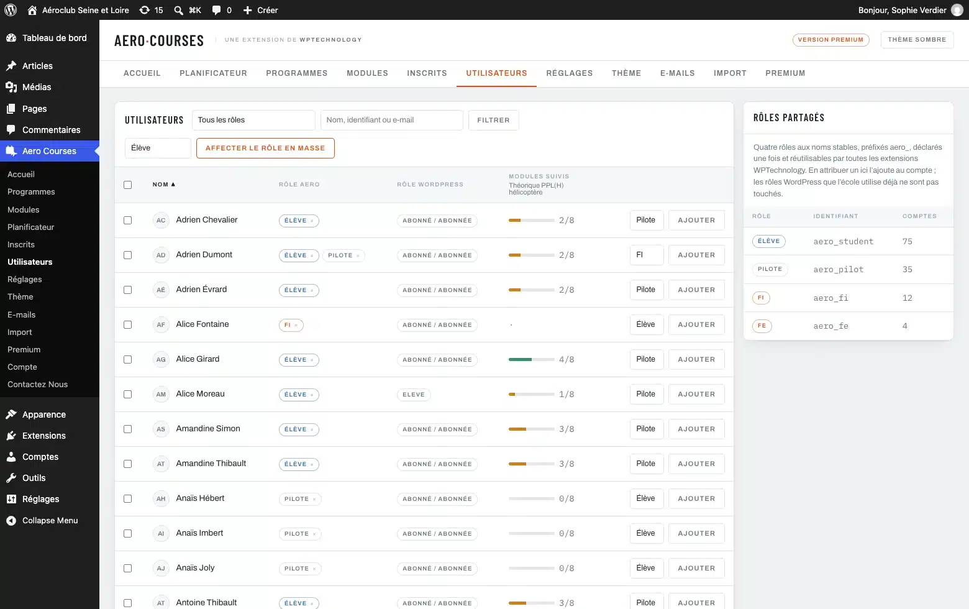
Task: Open the Pilote role dropdown for Adrien Chevalier
Action: pyautogui.click(x=646, y=220)
